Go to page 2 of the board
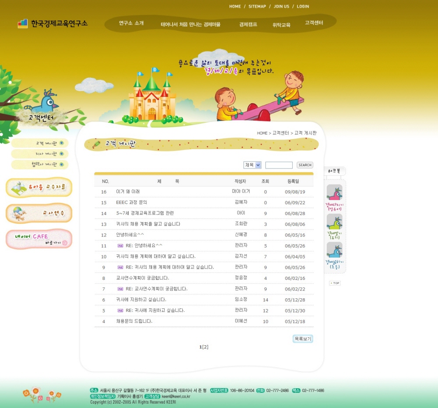This screenshot has width=438, height=408. click(205, 347)
